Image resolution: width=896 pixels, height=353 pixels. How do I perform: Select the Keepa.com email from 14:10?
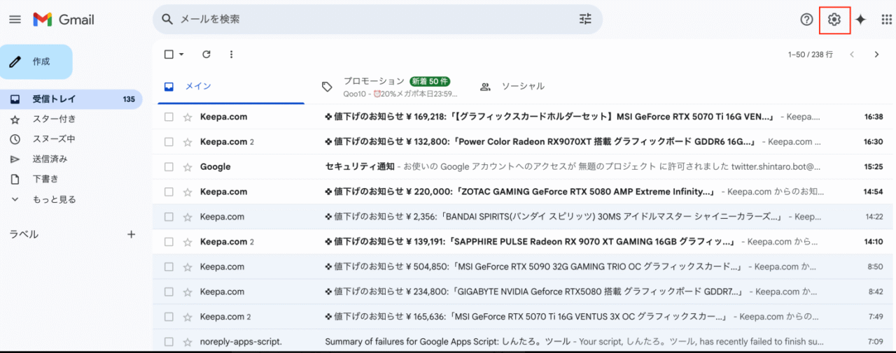click(x=169, y=242)
